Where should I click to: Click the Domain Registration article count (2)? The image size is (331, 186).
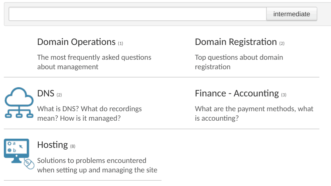click(282, 43)
